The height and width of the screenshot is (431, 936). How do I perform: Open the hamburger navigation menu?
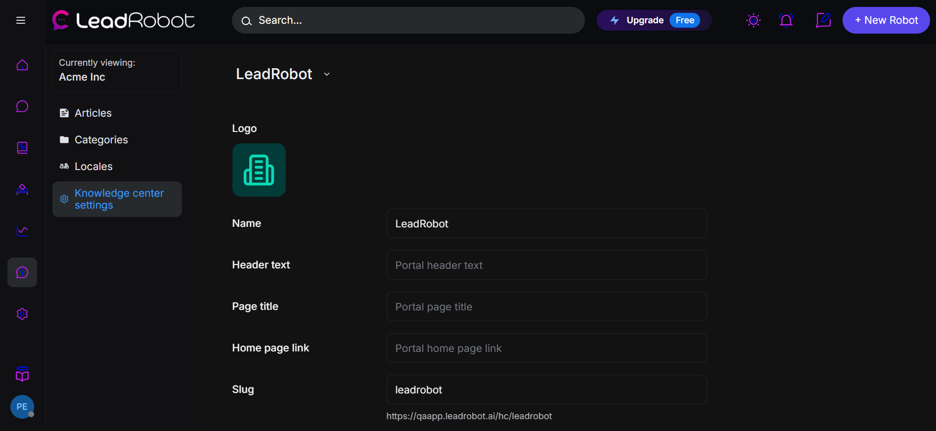click(21, 20)
